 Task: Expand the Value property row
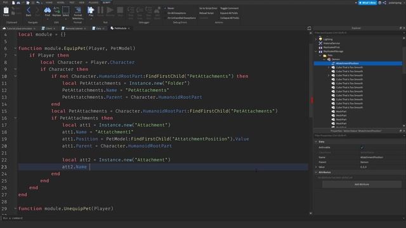click(x=316, y=167)
